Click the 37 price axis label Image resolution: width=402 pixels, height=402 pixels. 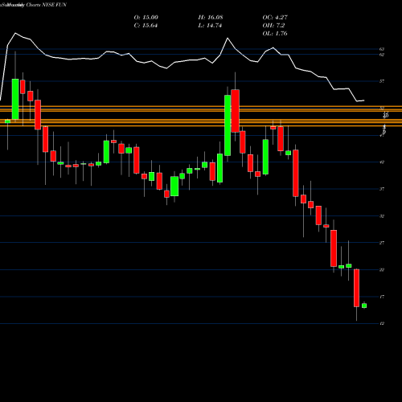point(382,189)
